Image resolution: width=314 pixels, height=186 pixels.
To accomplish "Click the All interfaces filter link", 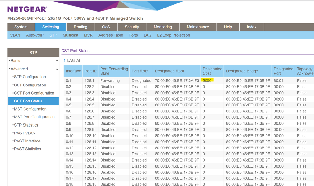I will pos(78,60).
